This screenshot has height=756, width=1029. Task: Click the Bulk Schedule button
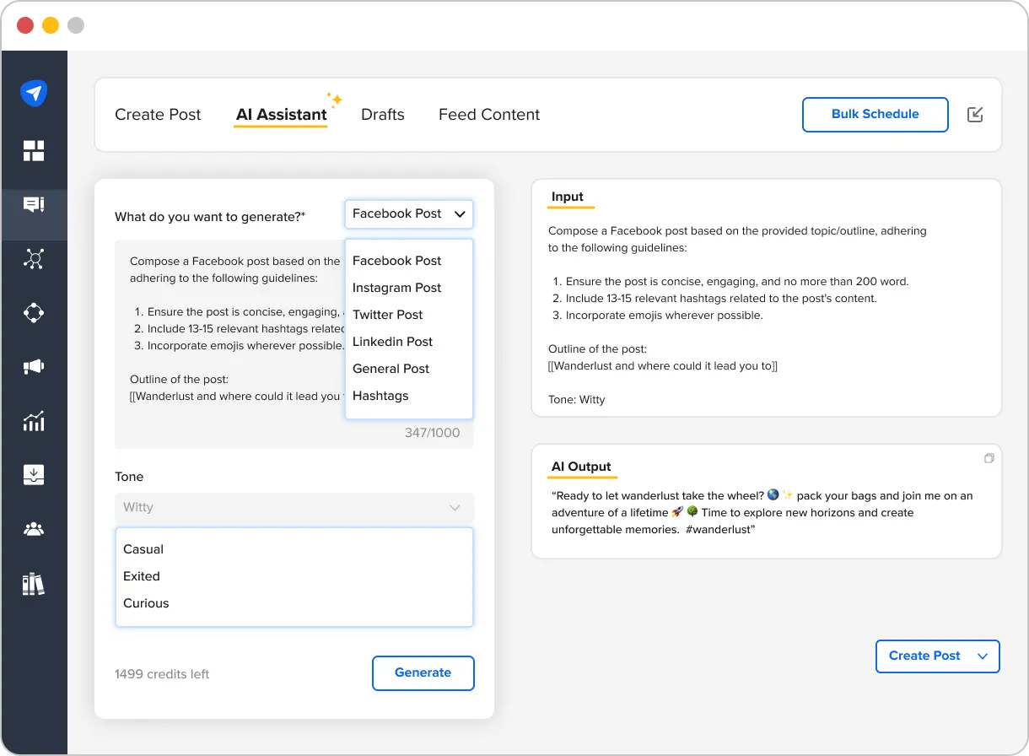(x=875, y=114)
